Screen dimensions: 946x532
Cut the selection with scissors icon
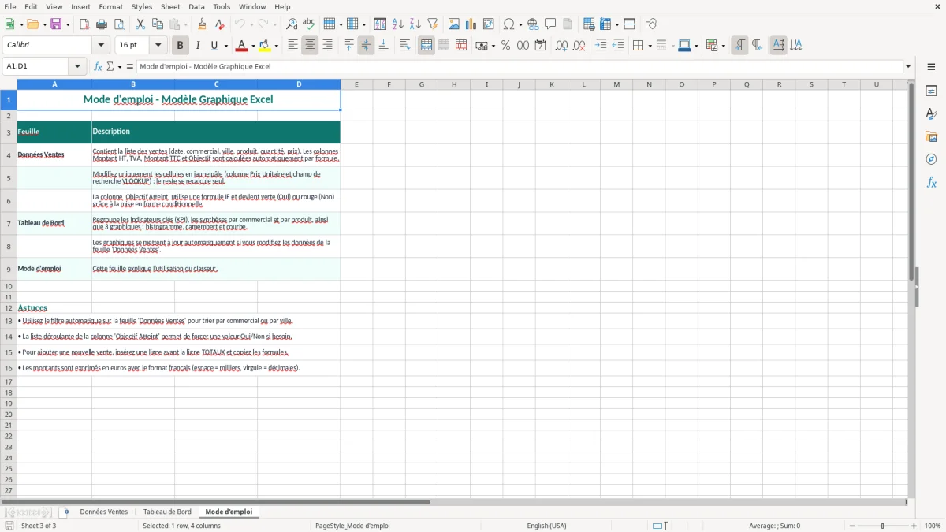point(140,24)
